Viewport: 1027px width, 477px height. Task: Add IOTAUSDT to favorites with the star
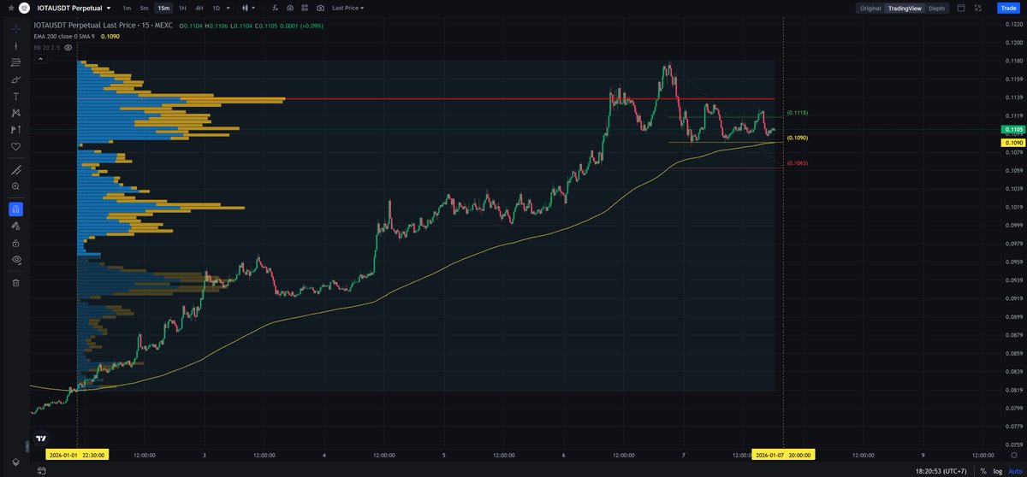coord(10,8)
